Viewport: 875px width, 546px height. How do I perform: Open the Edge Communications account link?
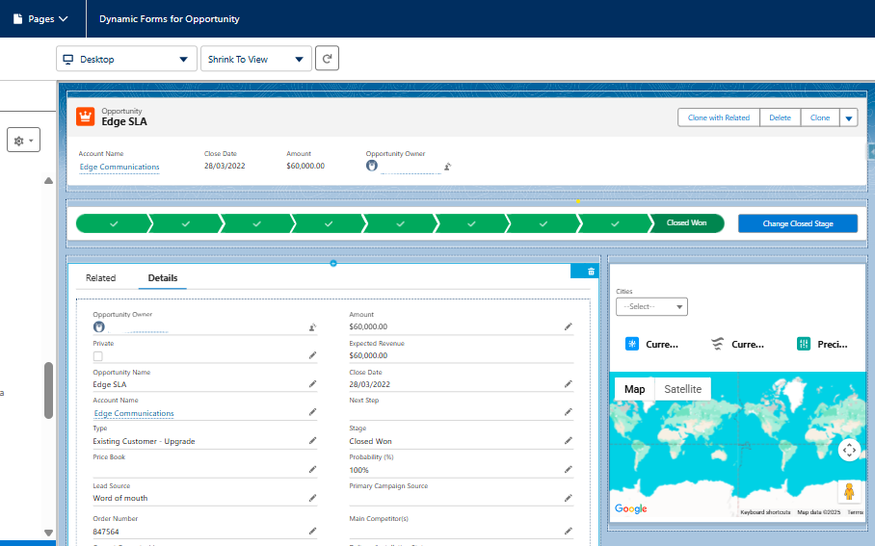(x=119, y=167)
